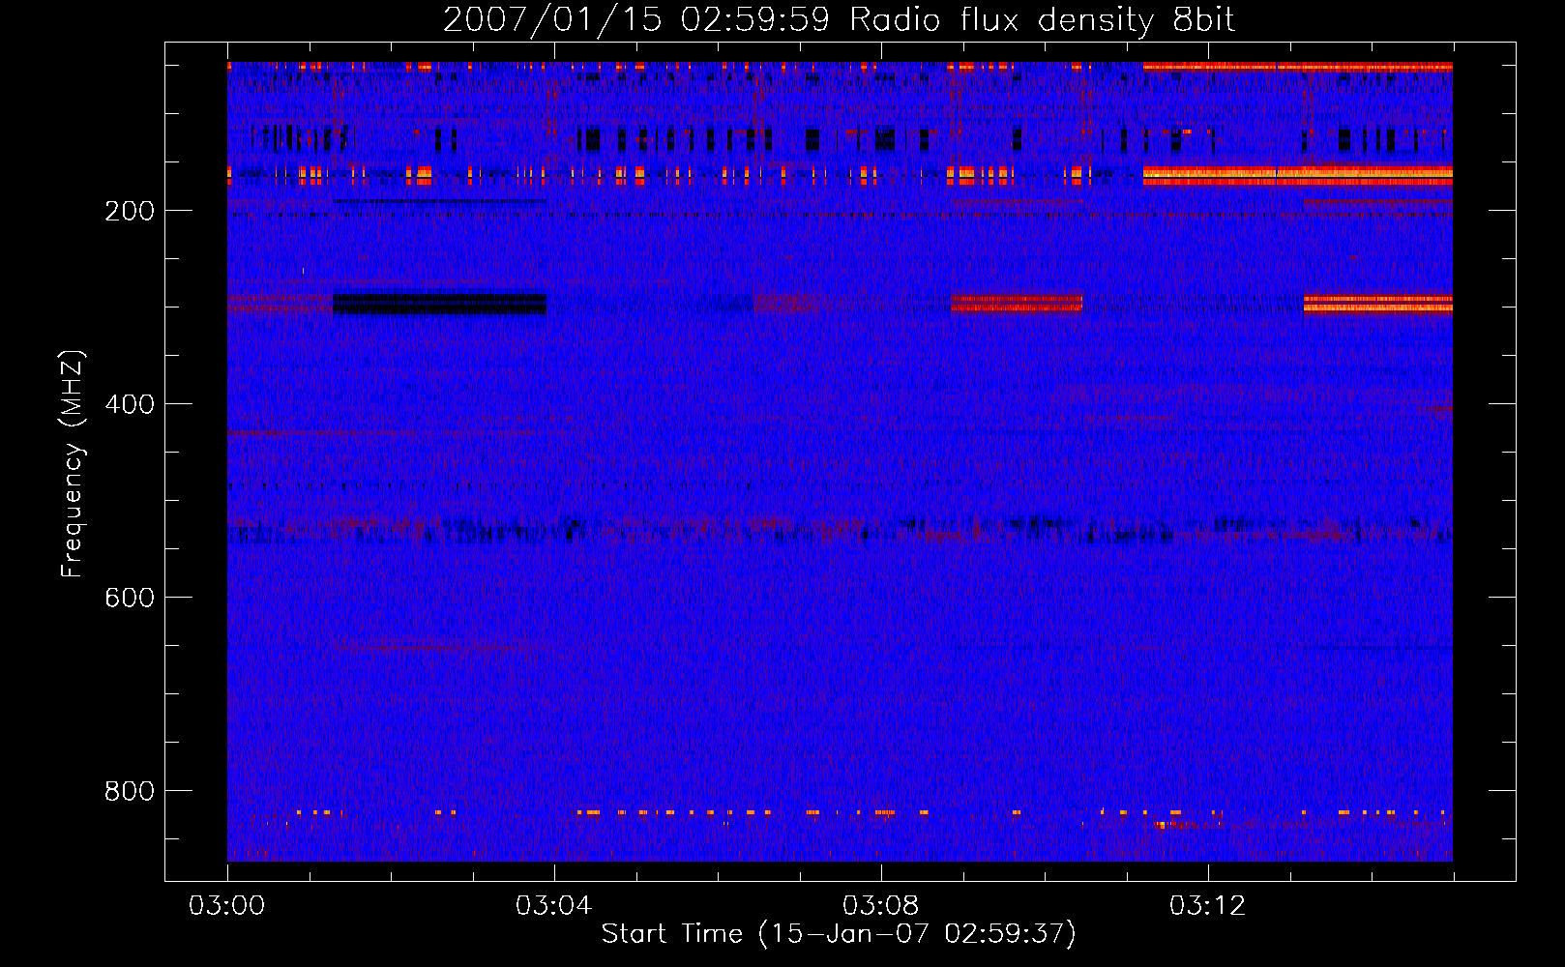Click the red burst near 300 MHz after 03:09

pyautogui.click(x=1017, y=303)
